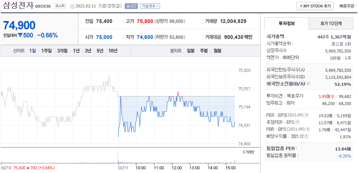Click the 상한가 98,000 label
Viewport: 358px width, 173px height.
point(170,21)
